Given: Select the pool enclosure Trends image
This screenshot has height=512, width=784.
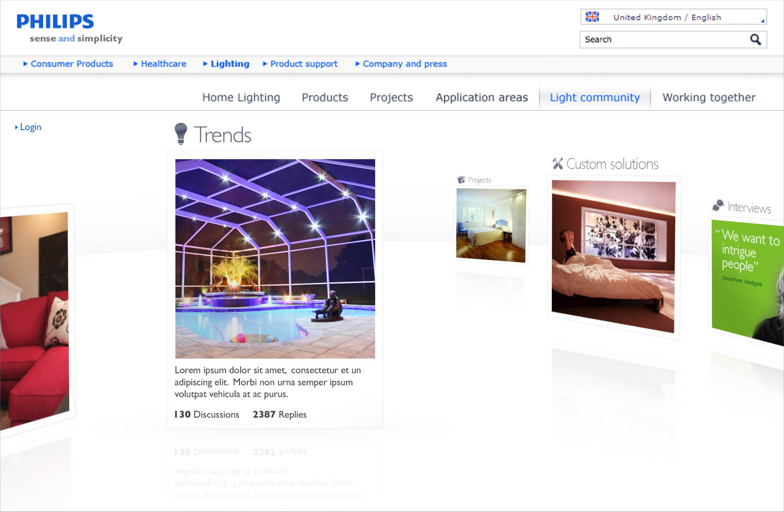Looking at the screenshot, I should 275,259.
